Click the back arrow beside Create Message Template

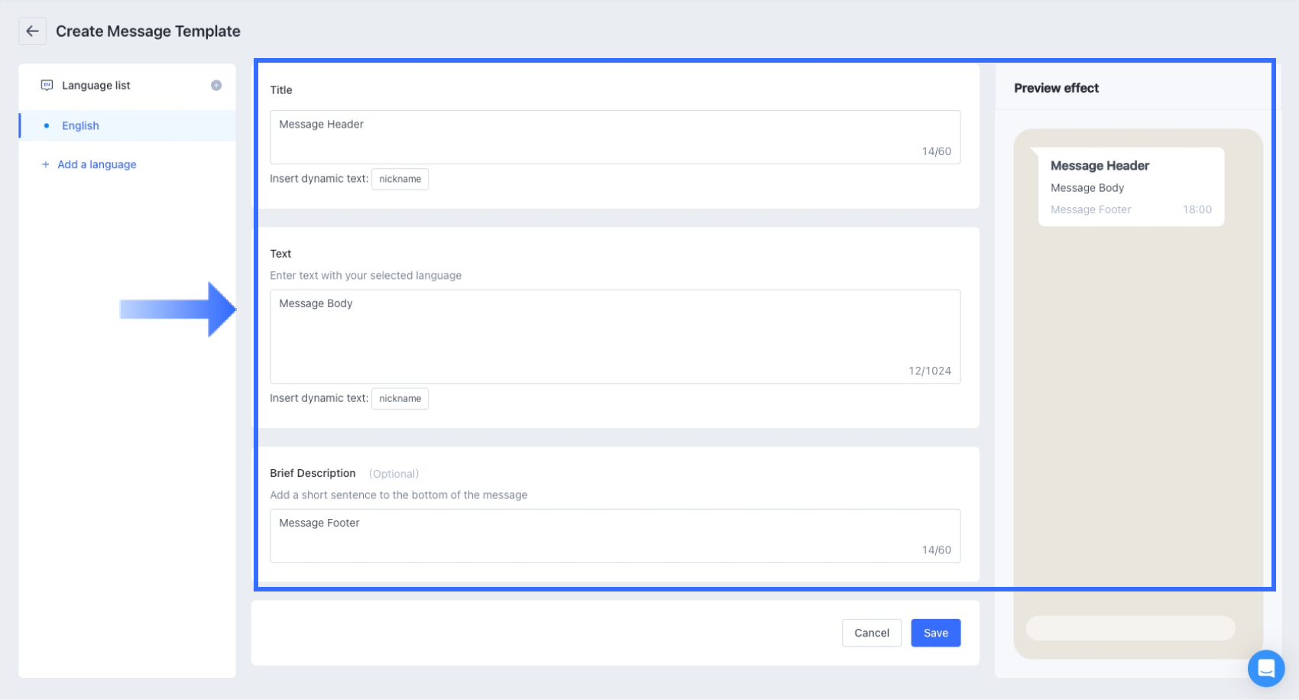(x=32, y=31)
